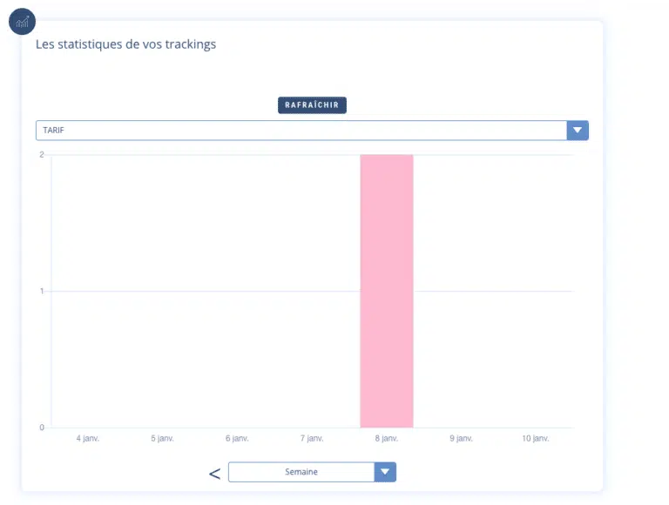Screen dimensions: 669x505
Task: Click the 6 janv. date label
Action: [237, 439]
